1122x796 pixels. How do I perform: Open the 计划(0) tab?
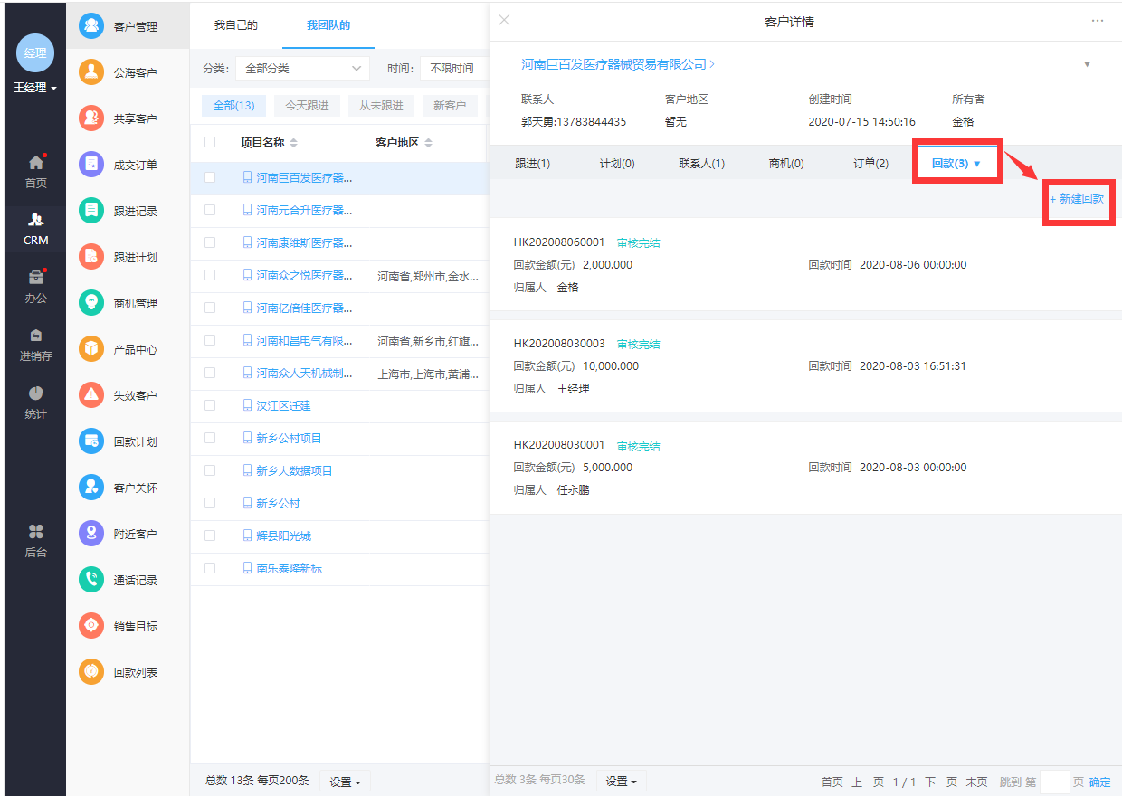coord(617,164)
